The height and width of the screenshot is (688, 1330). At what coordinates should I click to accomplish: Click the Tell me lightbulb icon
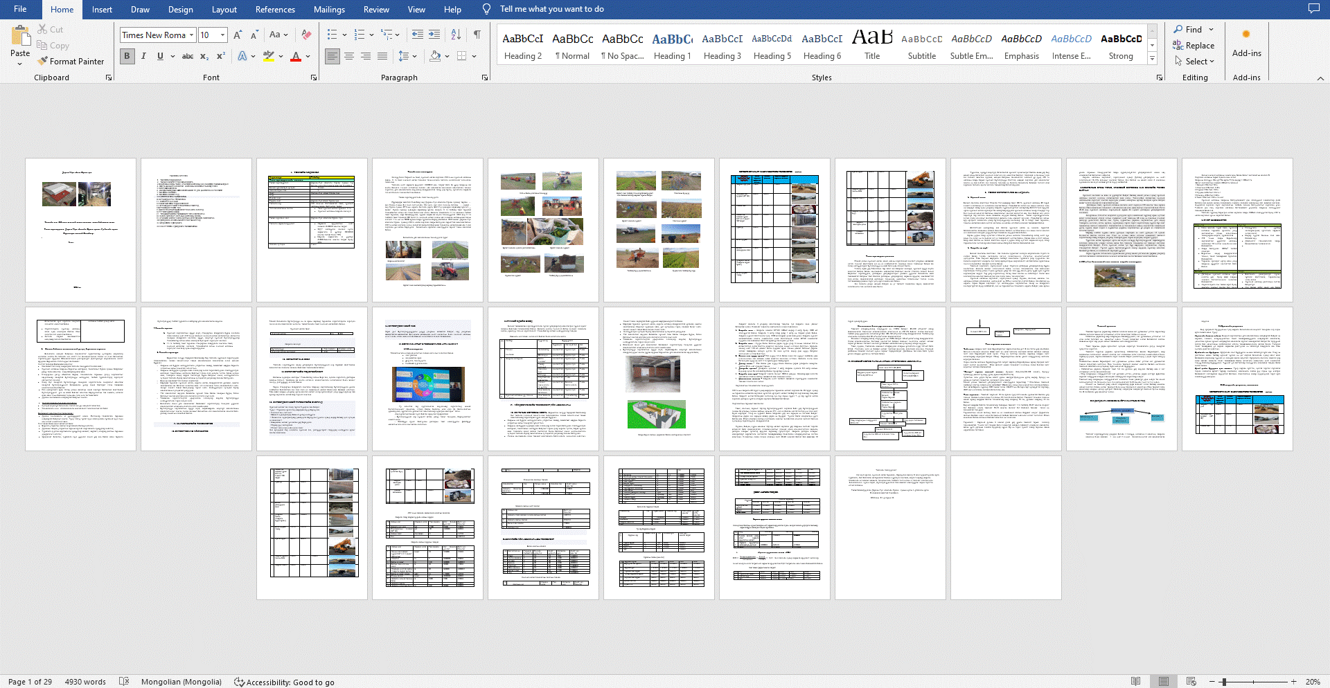(486, 9)
